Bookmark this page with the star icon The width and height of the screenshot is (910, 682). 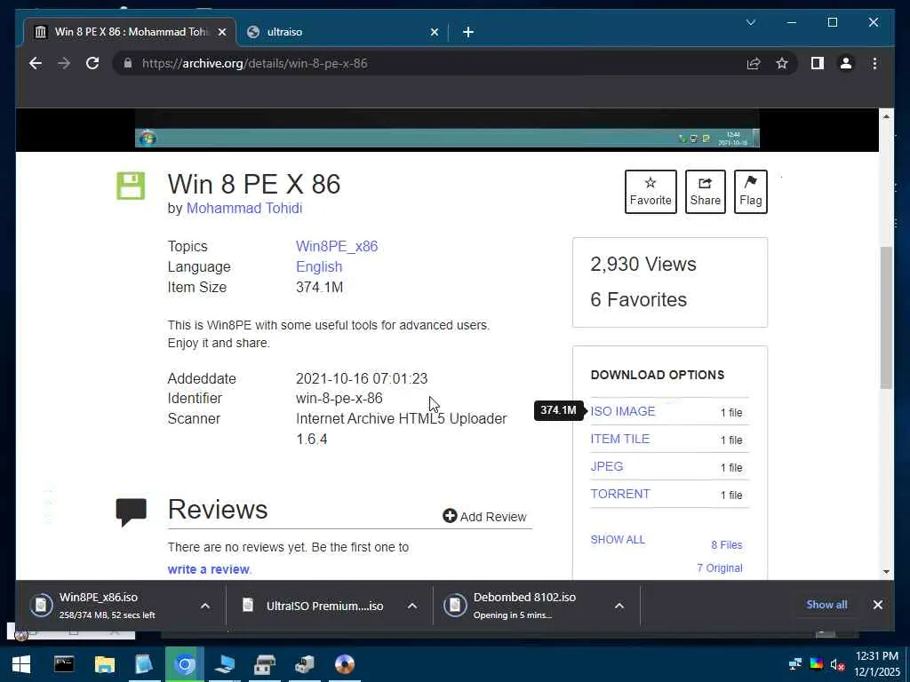(x=782, y=63)
